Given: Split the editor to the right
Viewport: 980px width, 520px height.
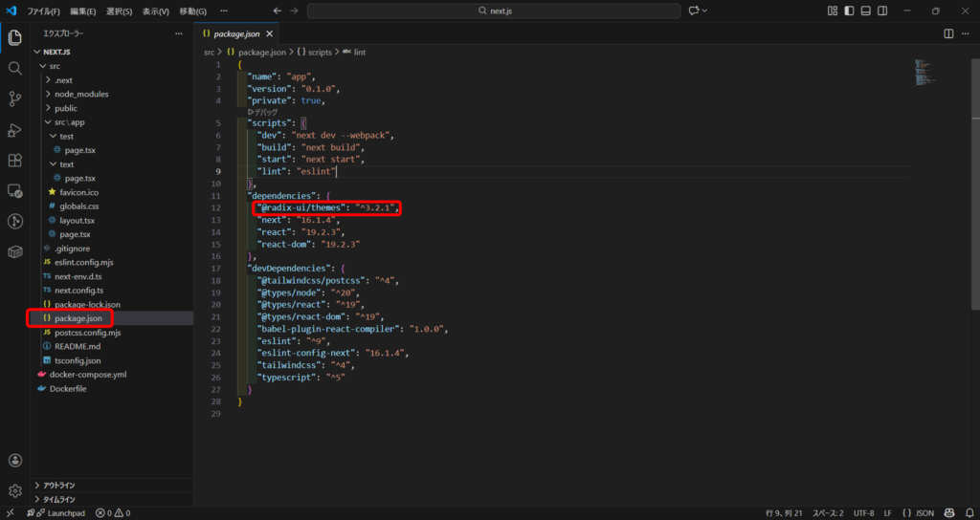Looking at the screenshot, I should pyautogui.click(x=948, y=33).
